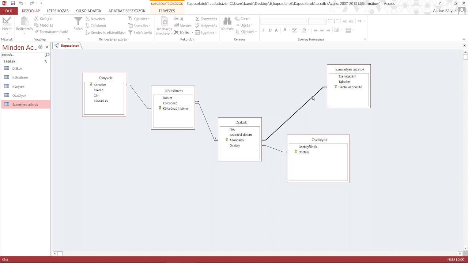Open the TERVEZÉS ribbon tab
The image size is (468, 263).
[167, 11]
